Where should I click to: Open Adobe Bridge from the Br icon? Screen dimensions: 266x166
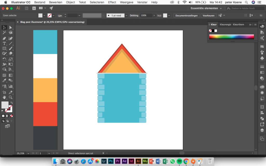[x=26, y=8]
